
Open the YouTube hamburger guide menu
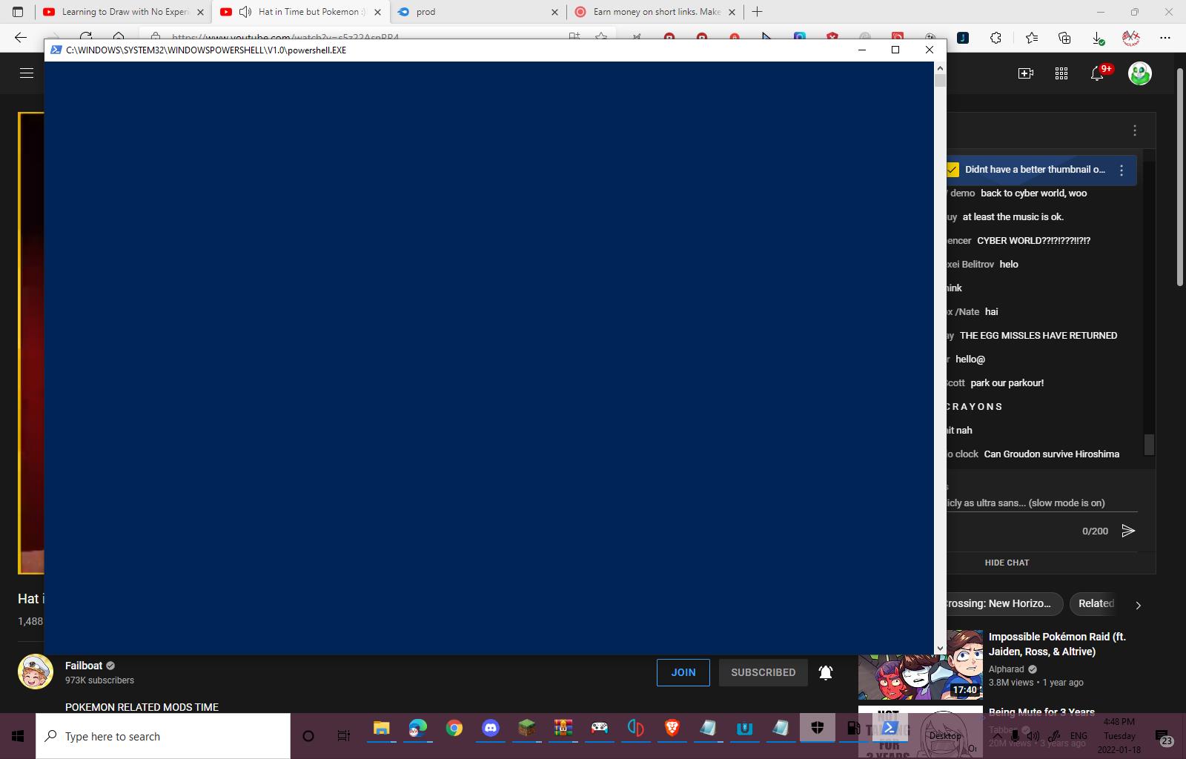click(27, 73)
